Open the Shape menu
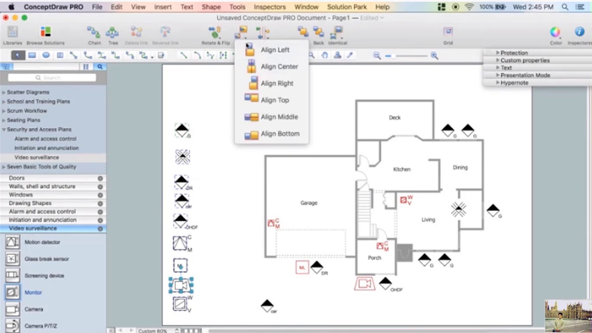The height and width of the screenshot is (333, 592). 211,7
